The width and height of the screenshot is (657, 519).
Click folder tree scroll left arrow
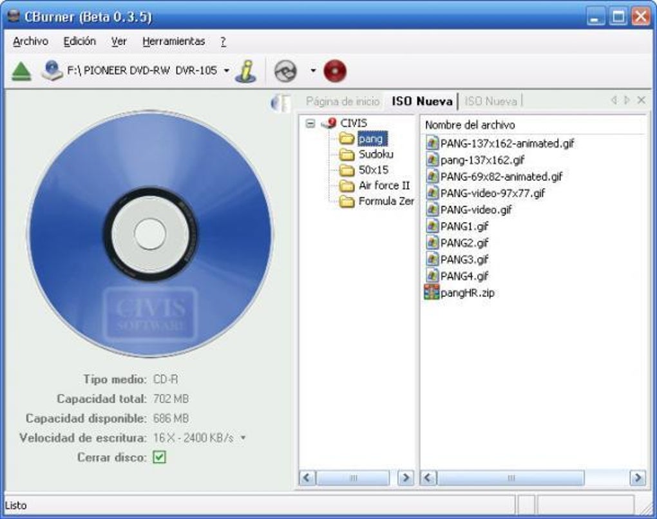coord(307,478)
